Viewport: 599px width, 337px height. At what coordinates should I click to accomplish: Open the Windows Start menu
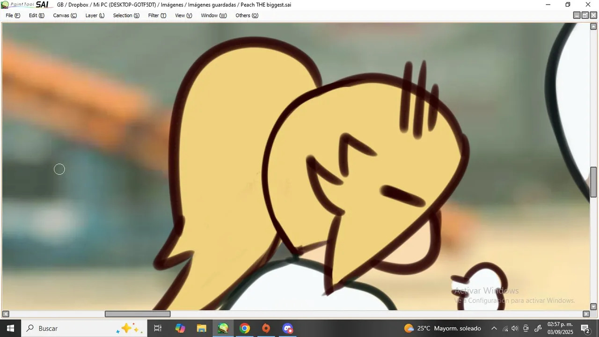10,329
